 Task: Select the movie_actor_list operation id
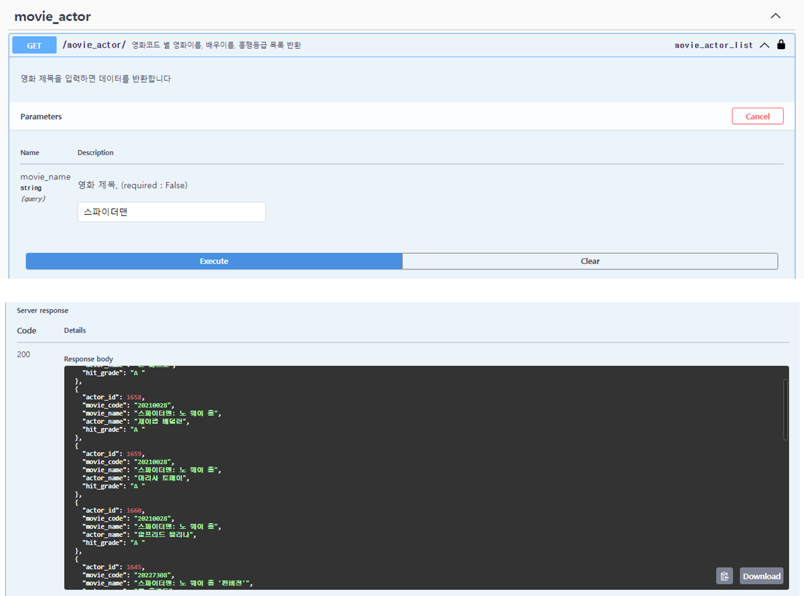click(713, 45)
